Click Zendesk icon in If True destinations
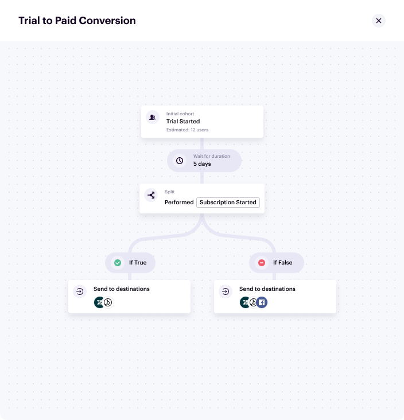Screen dimensions: 404x420 (x=99, y=302)
